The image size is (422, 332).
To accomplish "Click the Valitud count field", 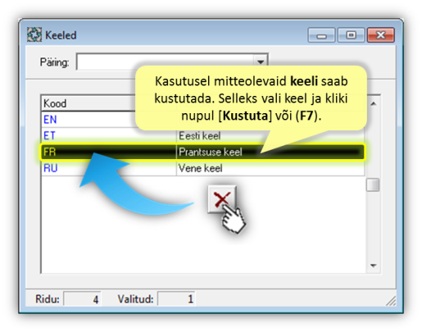I will pyautogui.click(x=176, y=299).
